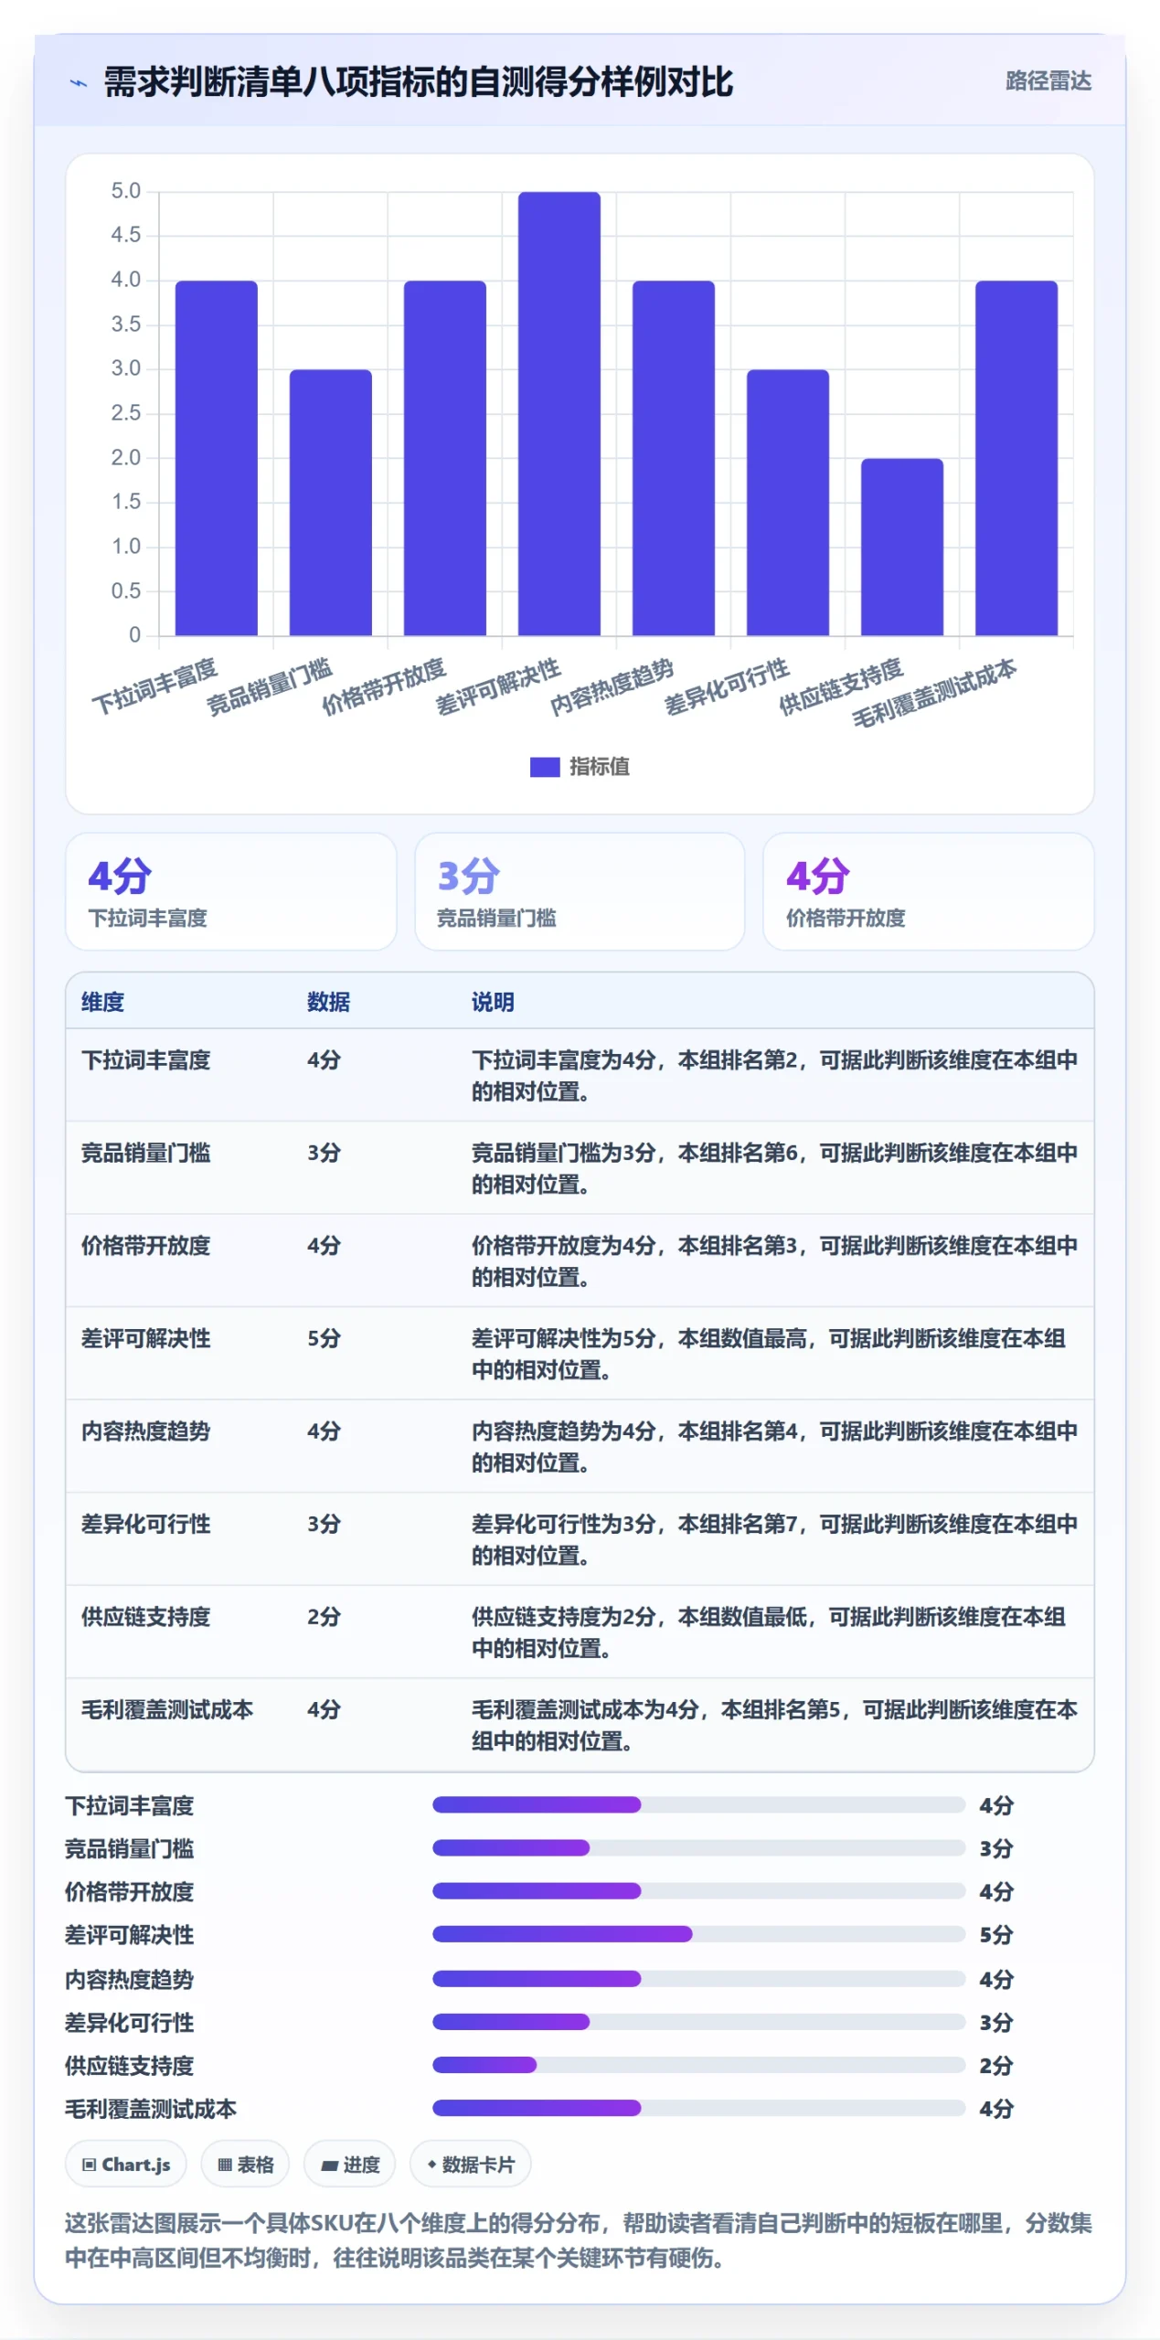Open the 4分 下拉词丰富度 data card

tap(230, 891)
